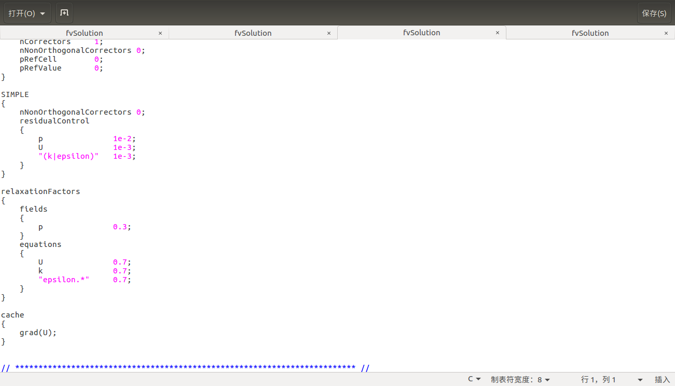Click the 插入 insert mode indicator
This screenshot has height=386, width=675.
[662, 379]
